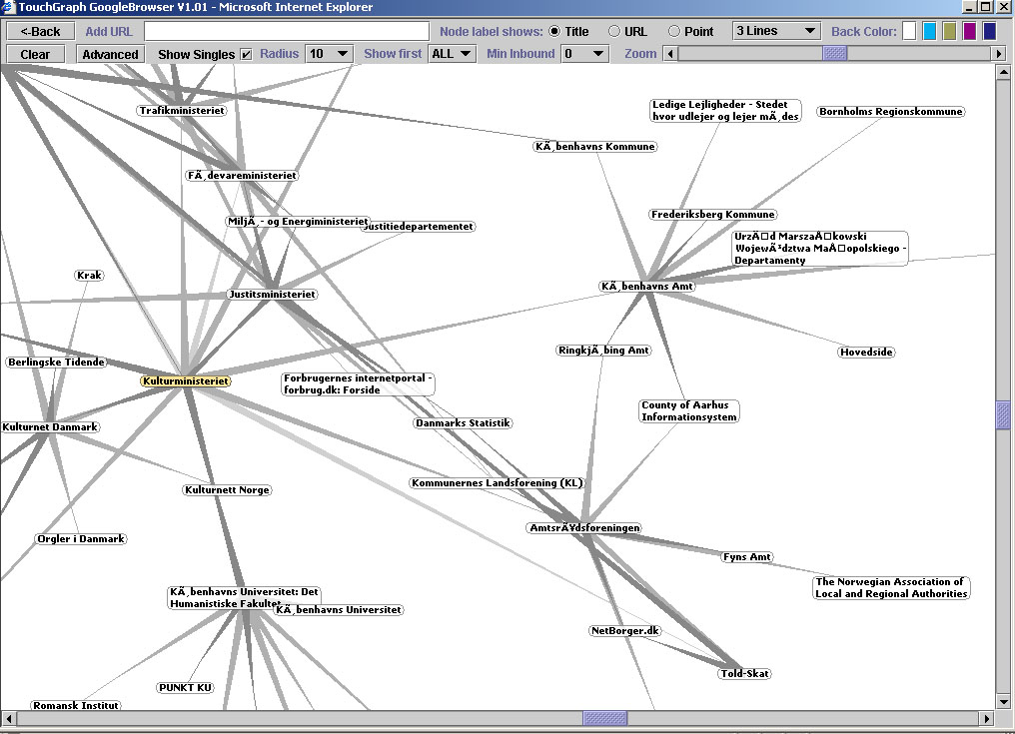Viewport: 1015px width, 734px height.
Task: Click the vertical scrollbar thumb
Action: (x=1003, y=415)
